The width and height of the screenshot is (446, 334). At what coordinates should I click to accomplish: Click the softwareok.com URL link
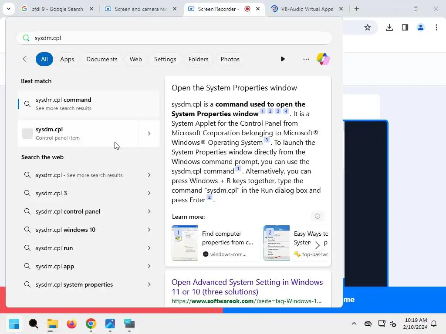tap(247, 301)
